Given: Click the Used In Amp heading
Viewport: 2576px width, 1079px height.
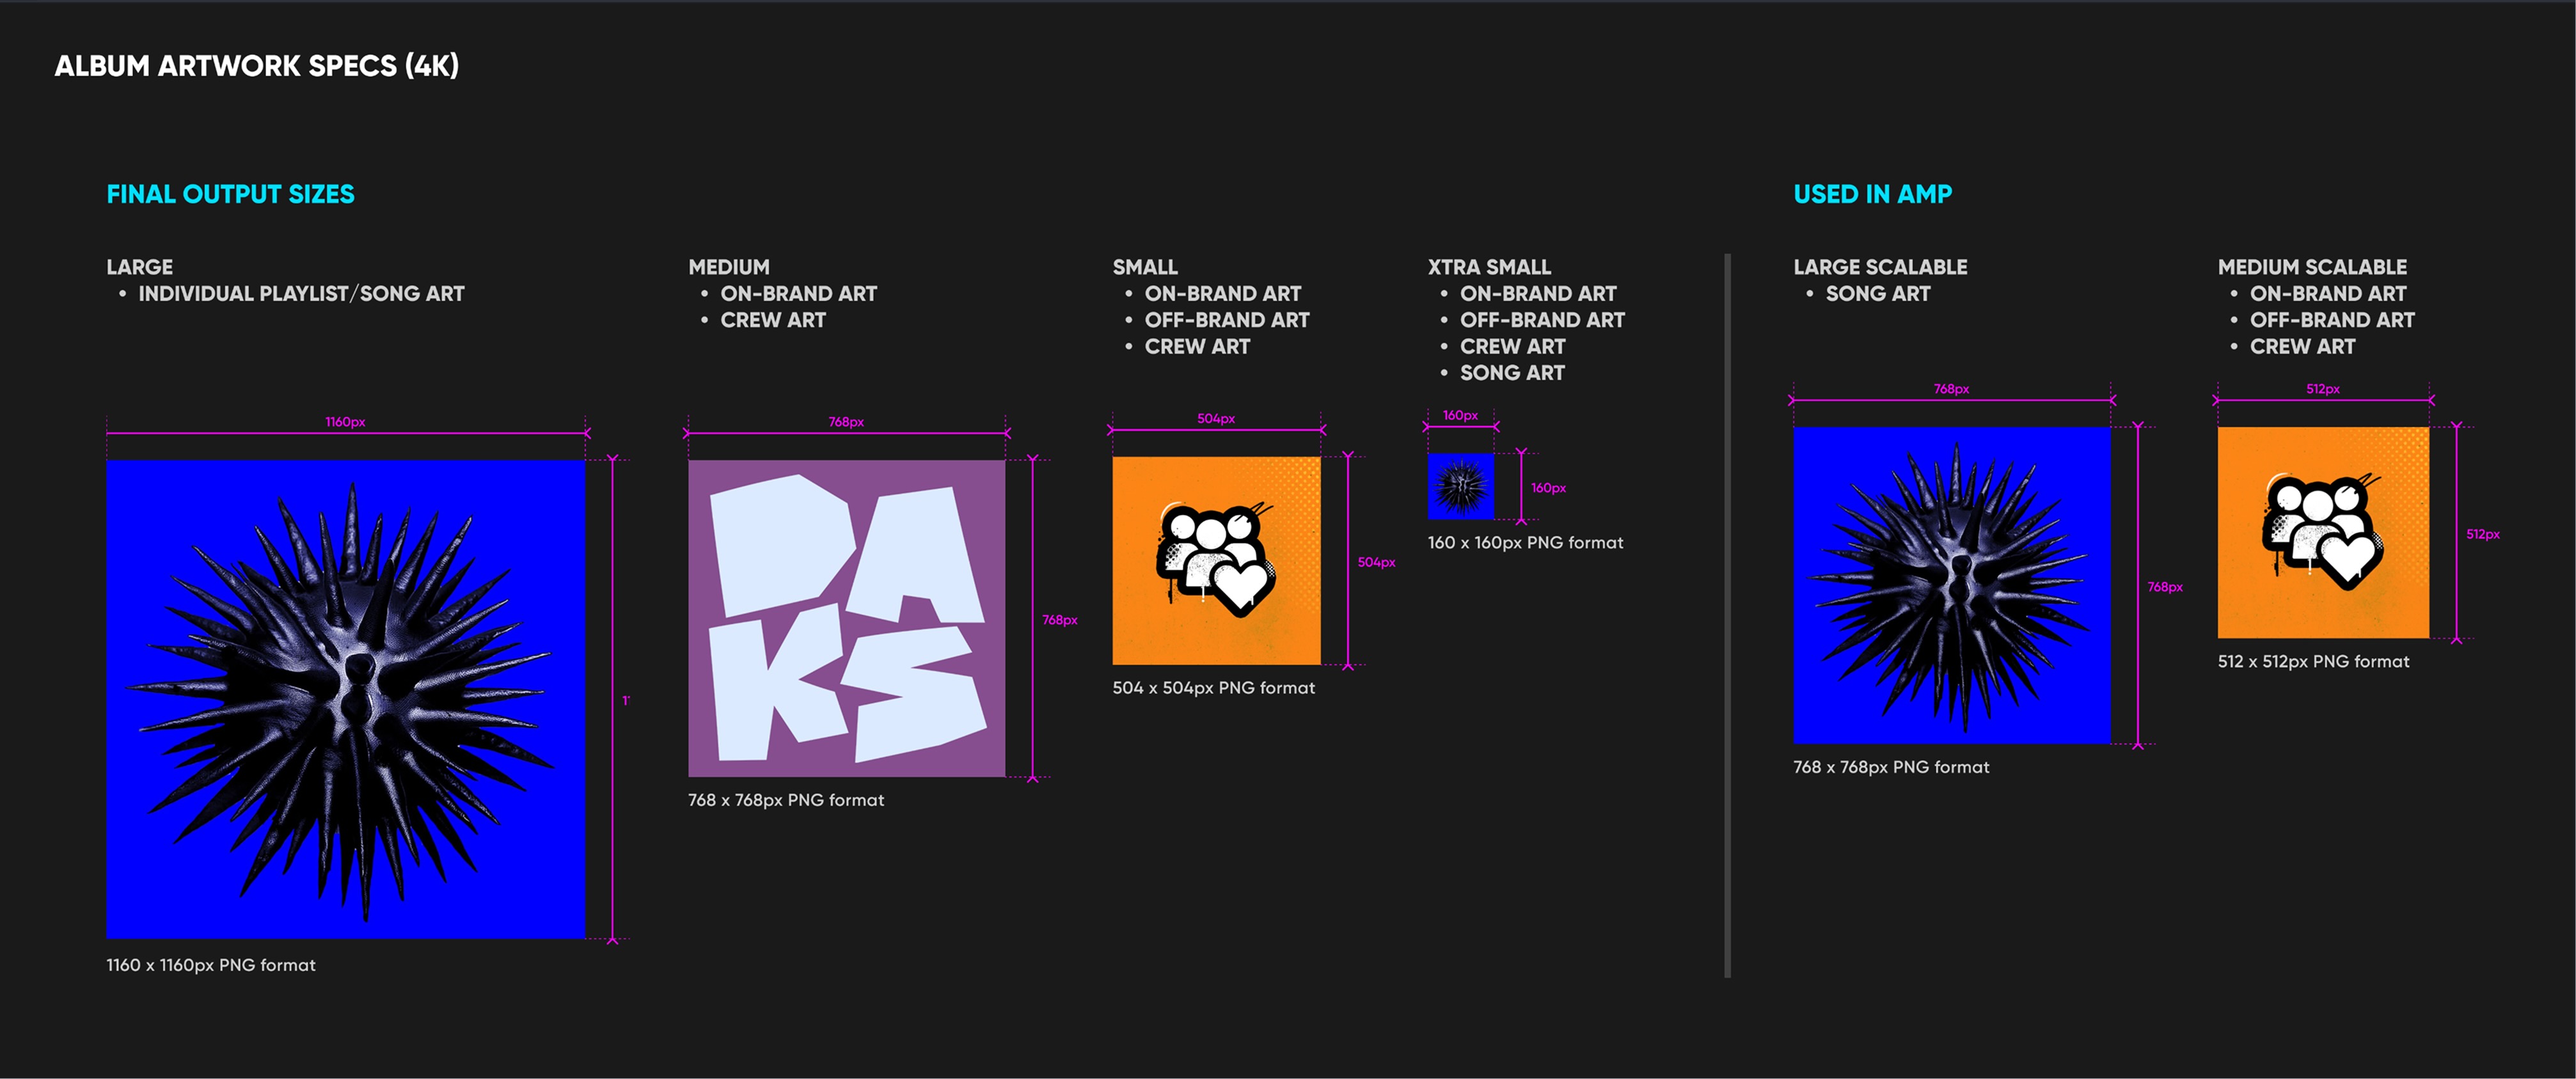Looking at the screenshot, I should [1872, 194].
